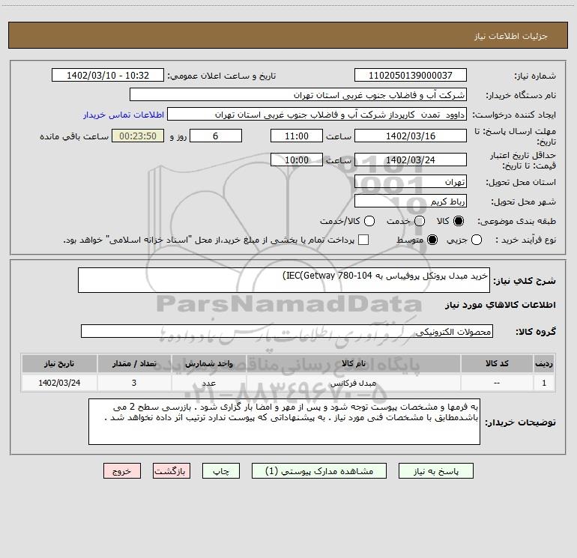Viewport: 577px width, 558px height.
Task: Click the buyer organization name field
Action: coord(298,94)
